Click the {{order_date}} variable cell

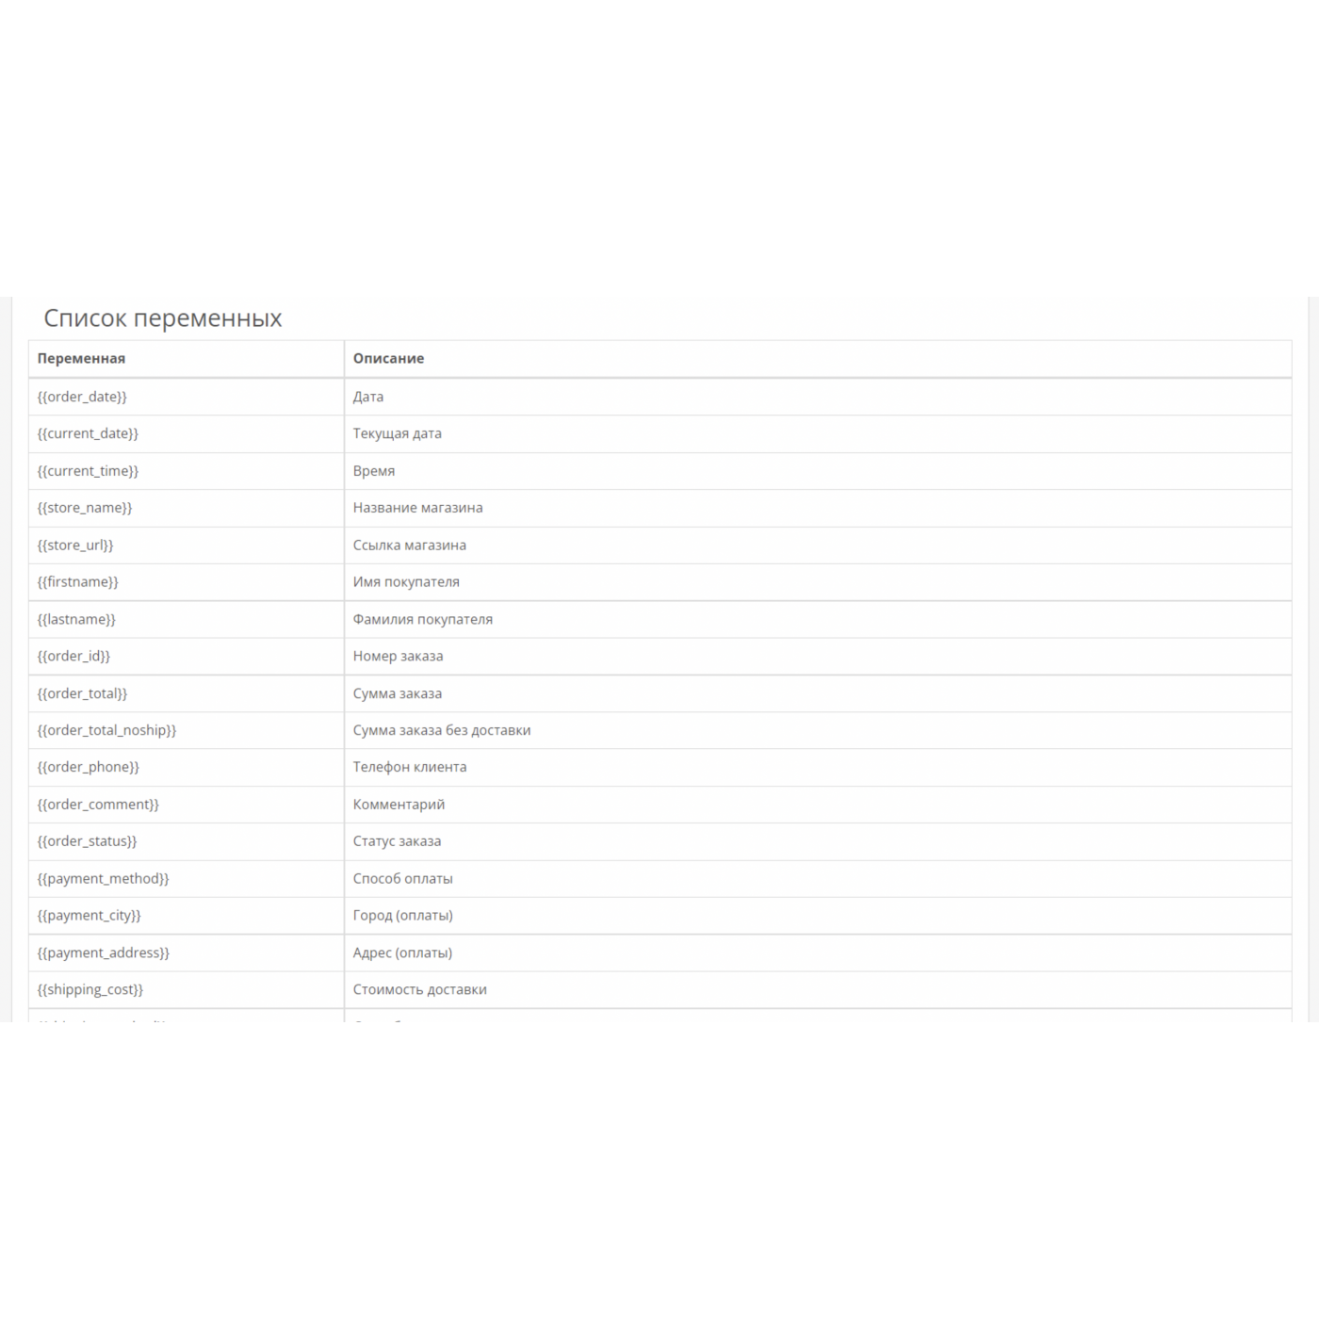(82, 397)
